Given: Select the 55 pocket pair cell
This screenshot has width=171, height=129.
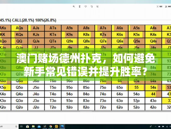Looking at the screenshot, I should pyautogui.click(x=137, y=88).
